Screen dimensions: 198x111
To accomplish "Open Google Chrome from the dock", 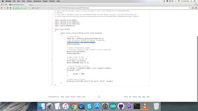I will pyautogui.click(x=73, y=106).
